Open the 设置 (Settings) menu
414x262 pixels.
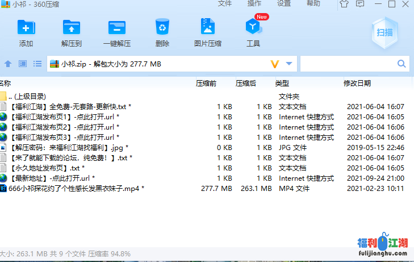(x=284, y=3)
